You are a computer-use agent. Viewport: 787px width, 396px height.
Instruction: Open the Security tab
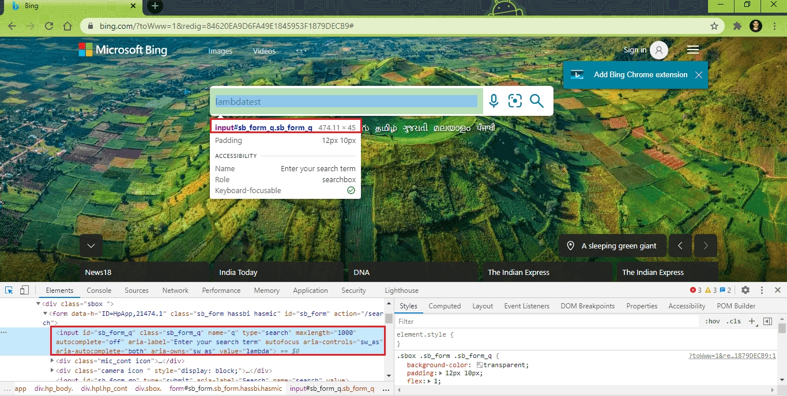[353, 291]
